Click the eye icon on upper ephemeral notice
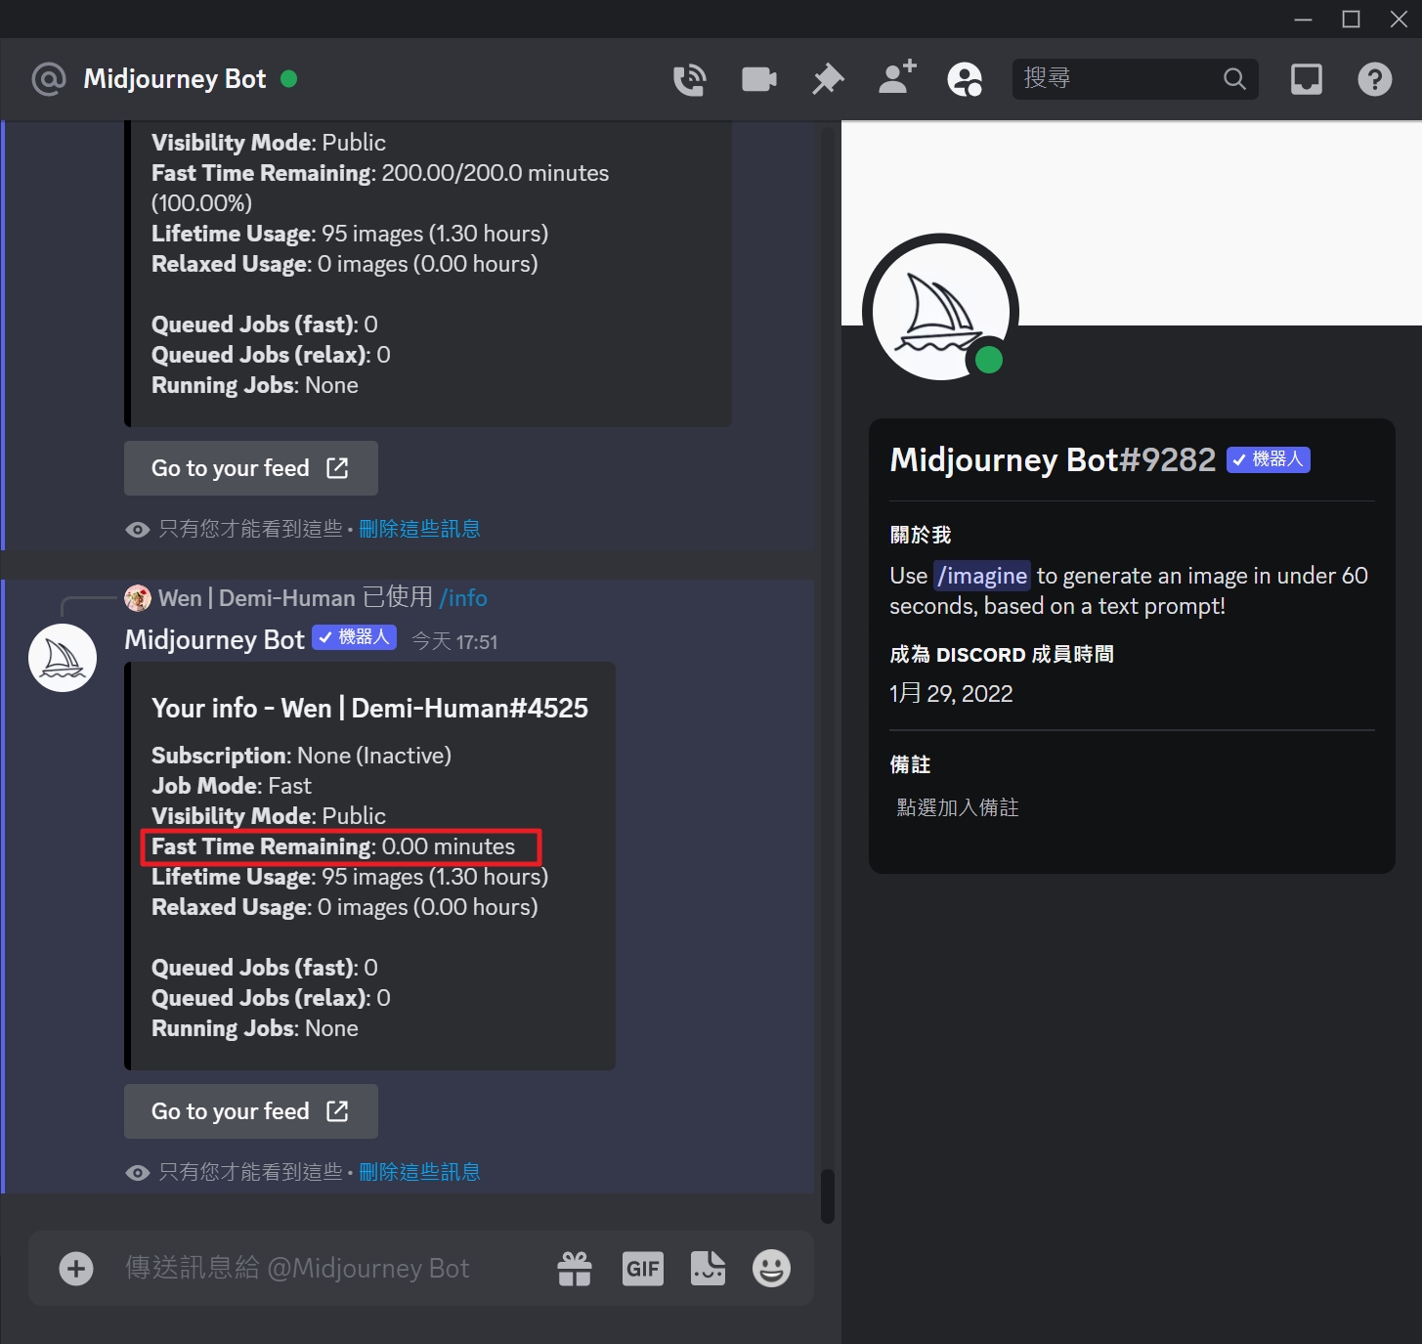The image size is (1422, 1344). (x=138, y=529)
